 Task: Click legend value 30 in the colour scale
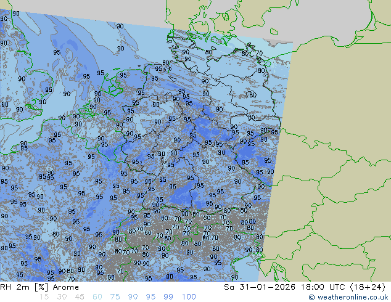point(62,297)
